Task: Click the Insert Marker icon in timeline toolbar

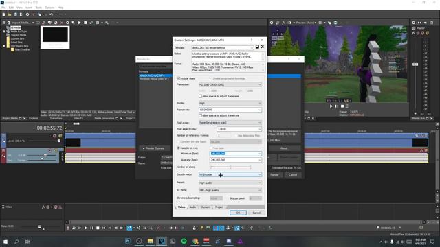Action: [x=202, y=228]
